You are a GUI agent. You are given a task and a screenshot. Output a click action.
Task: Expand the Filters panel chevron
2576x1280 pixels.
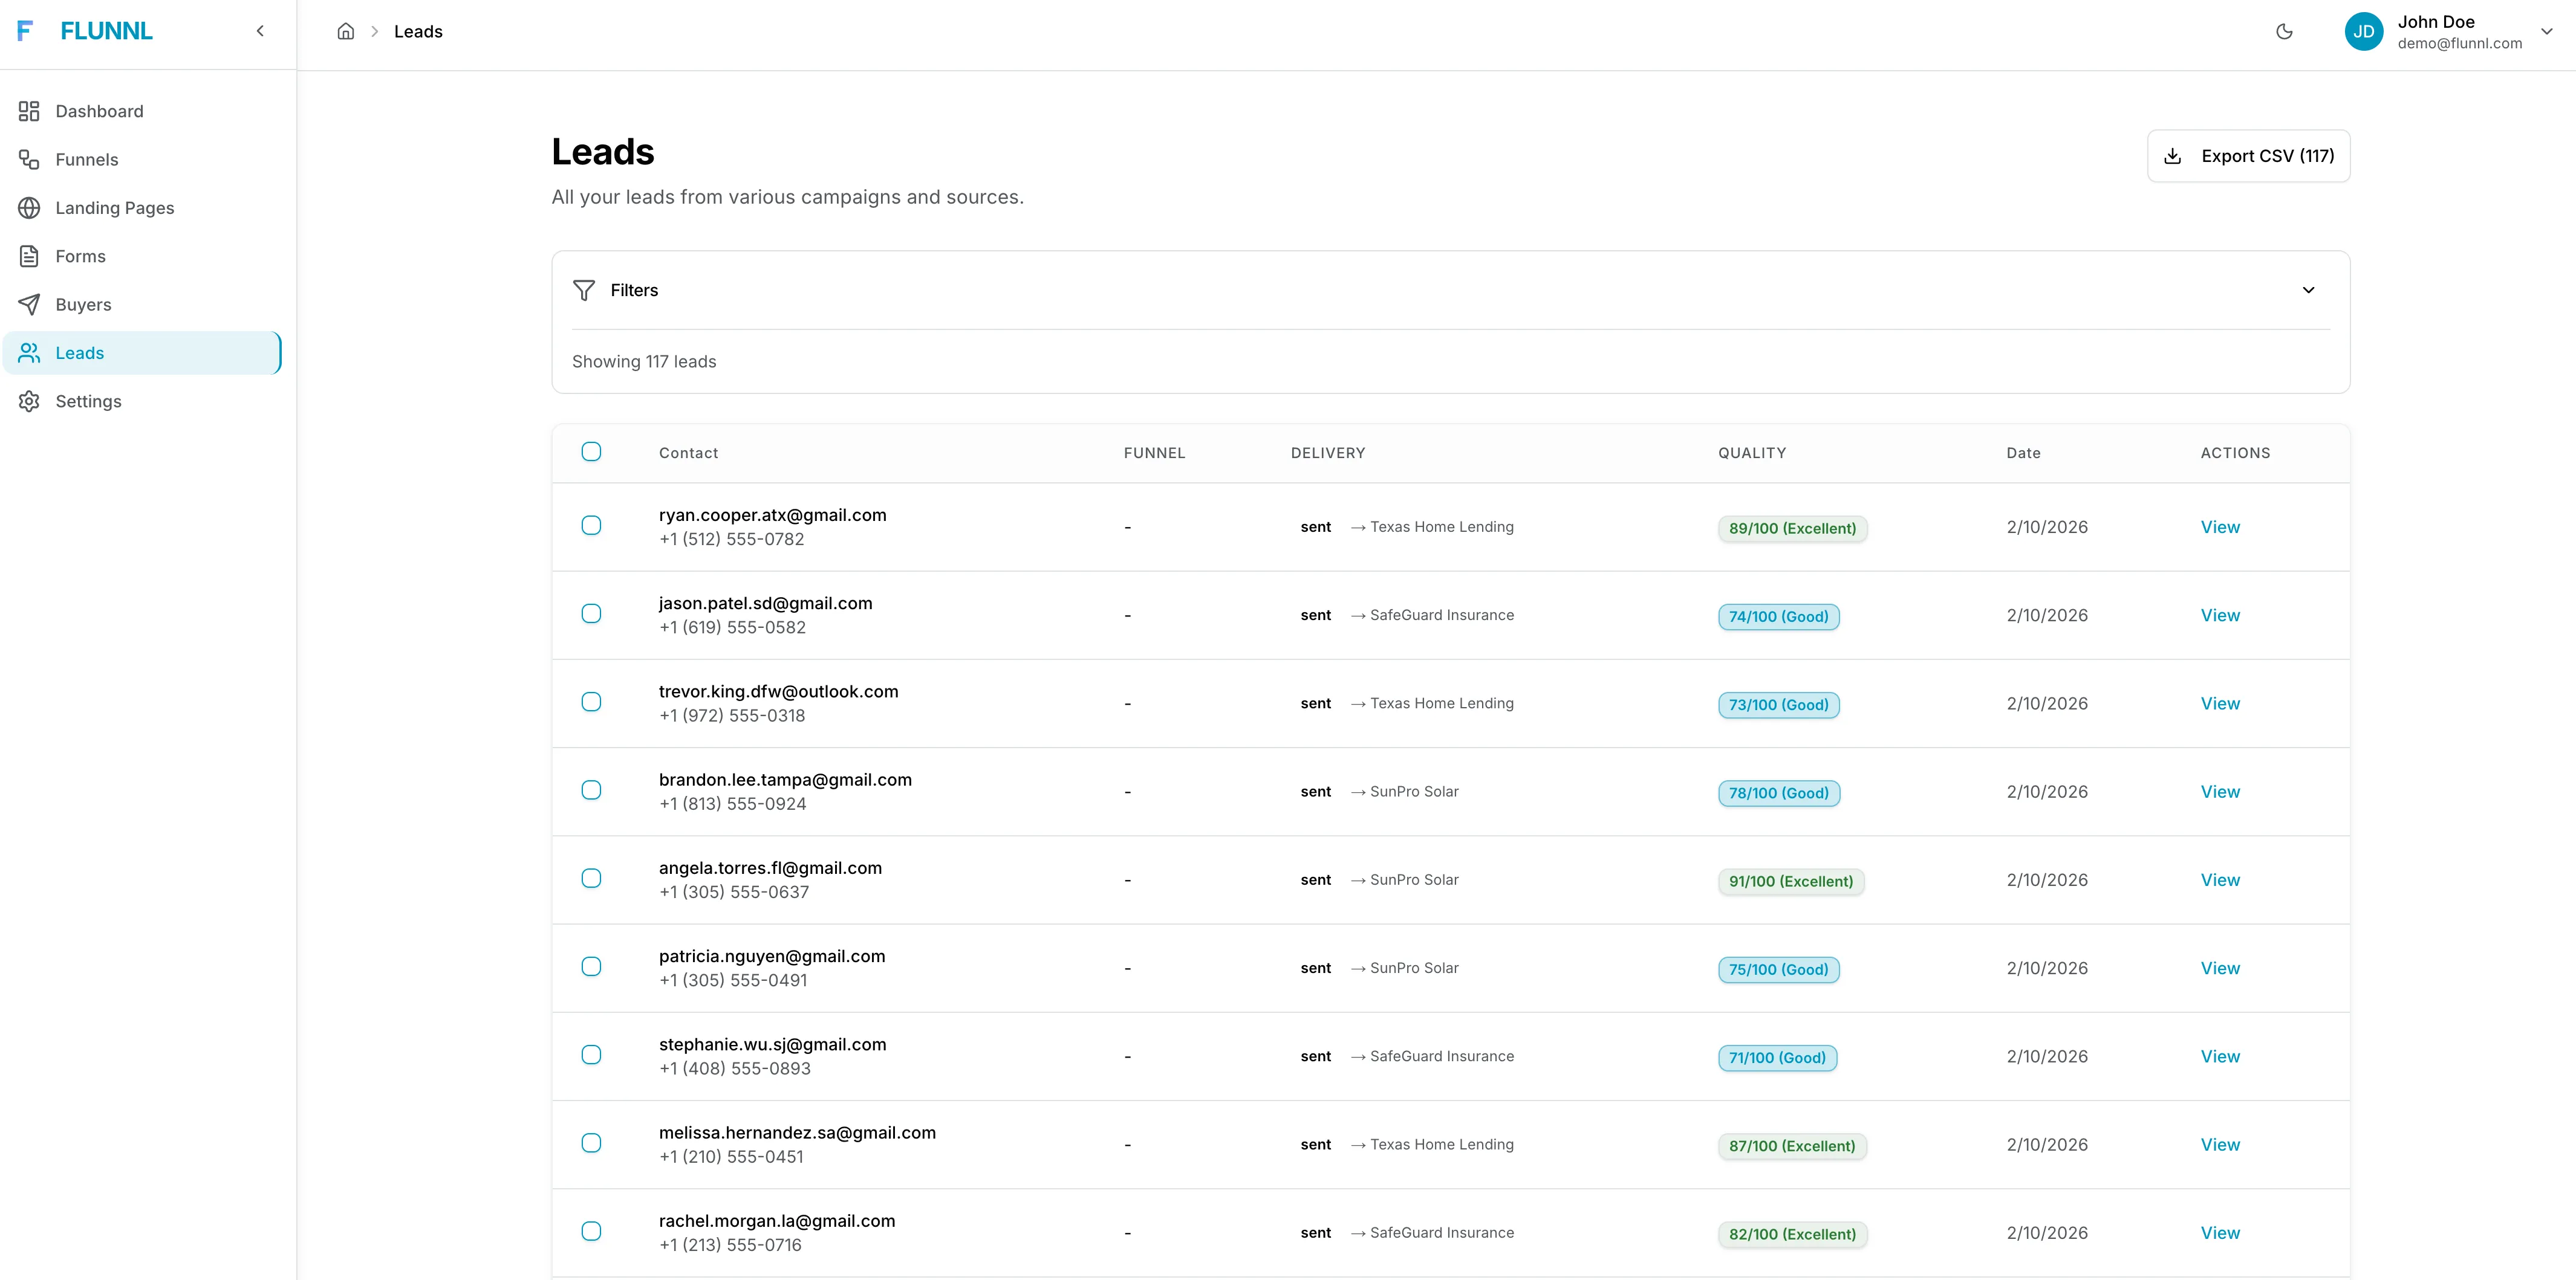[2308, 289]
